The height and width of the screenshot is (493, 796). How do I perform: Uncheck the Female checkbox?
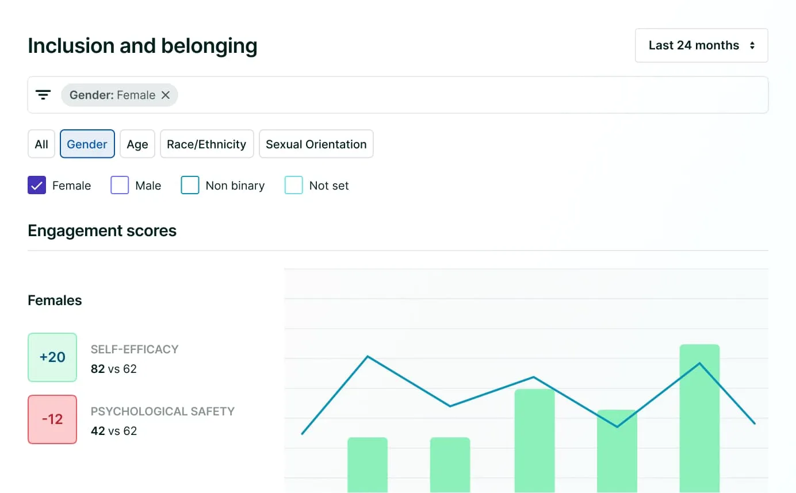click(x=37, y=186)
